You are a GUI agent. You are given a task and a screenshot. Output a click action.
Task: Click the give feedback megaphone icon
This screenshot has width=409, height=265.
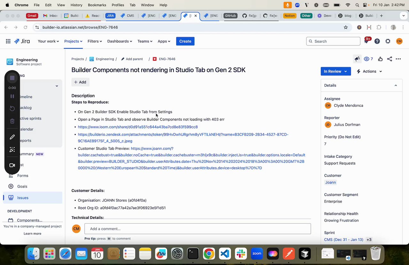357,59
